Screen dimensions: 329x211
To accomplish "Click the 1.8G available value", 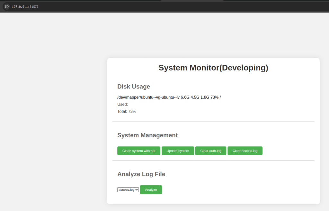I will click(205, 97).
